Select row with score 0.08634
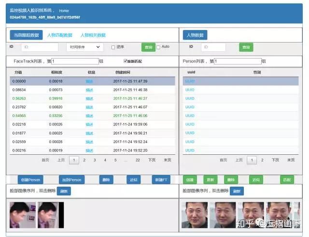Viewport: 309px width, 237px height. 92,90
